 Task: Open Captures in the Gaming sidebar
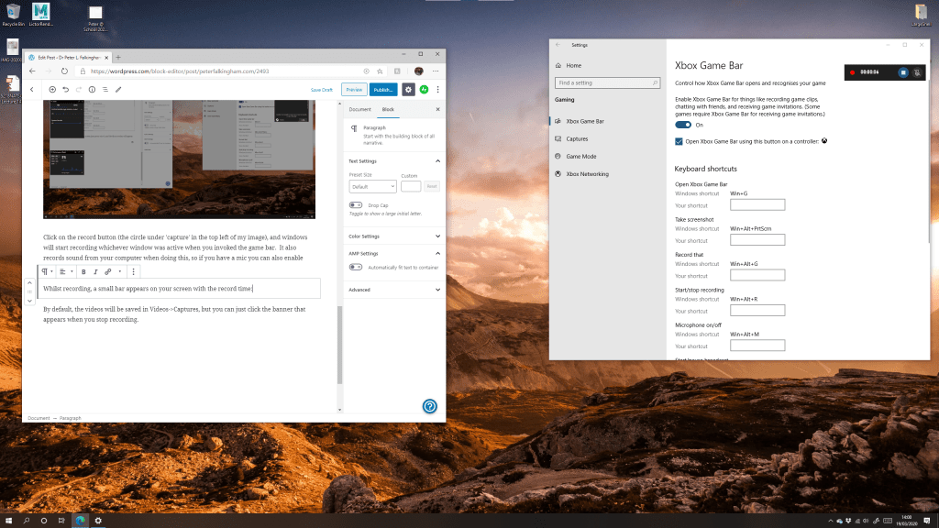(x=577, y=138)
